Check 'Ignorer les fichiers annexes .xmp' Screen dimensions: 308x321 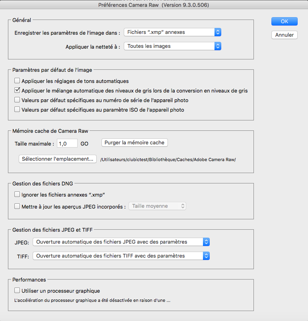point(17,195)
